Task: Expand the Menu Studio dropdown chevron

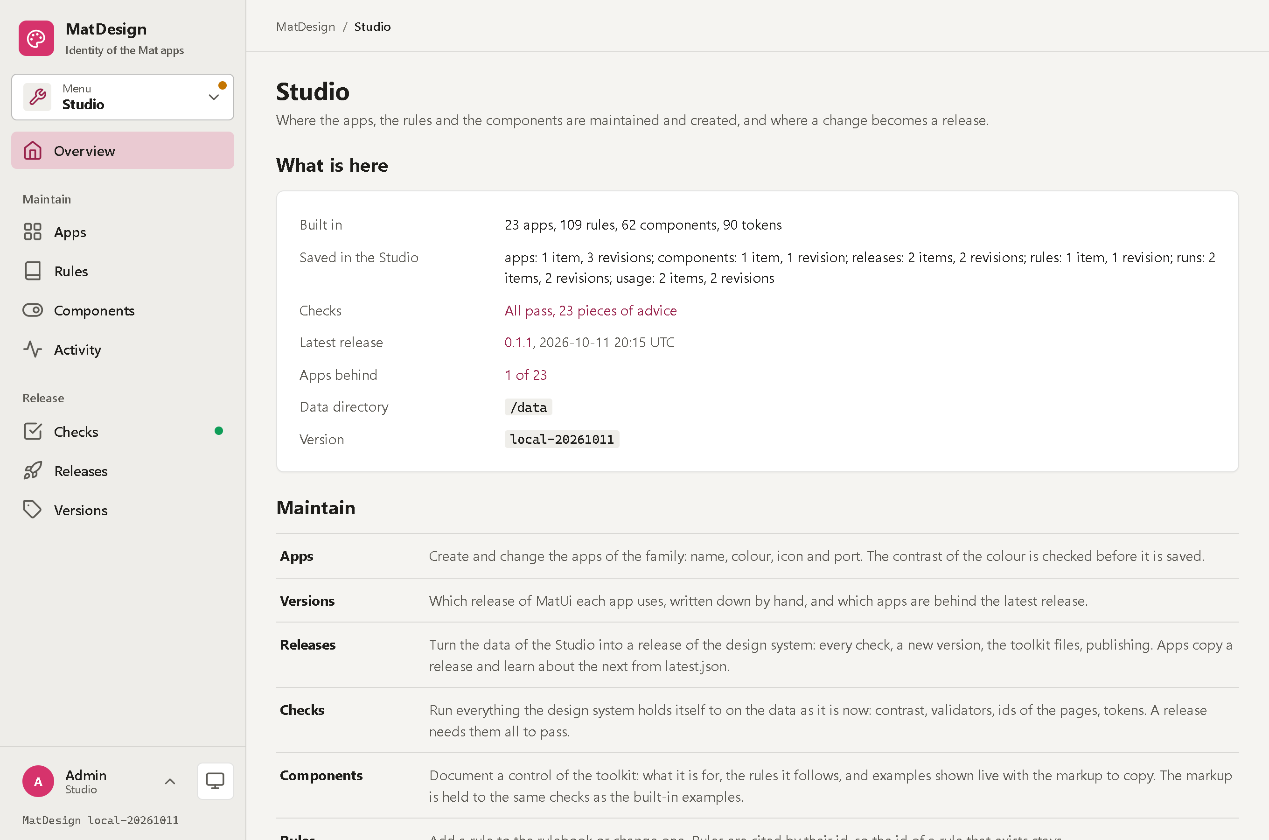Action: click(x=214, y=97)
